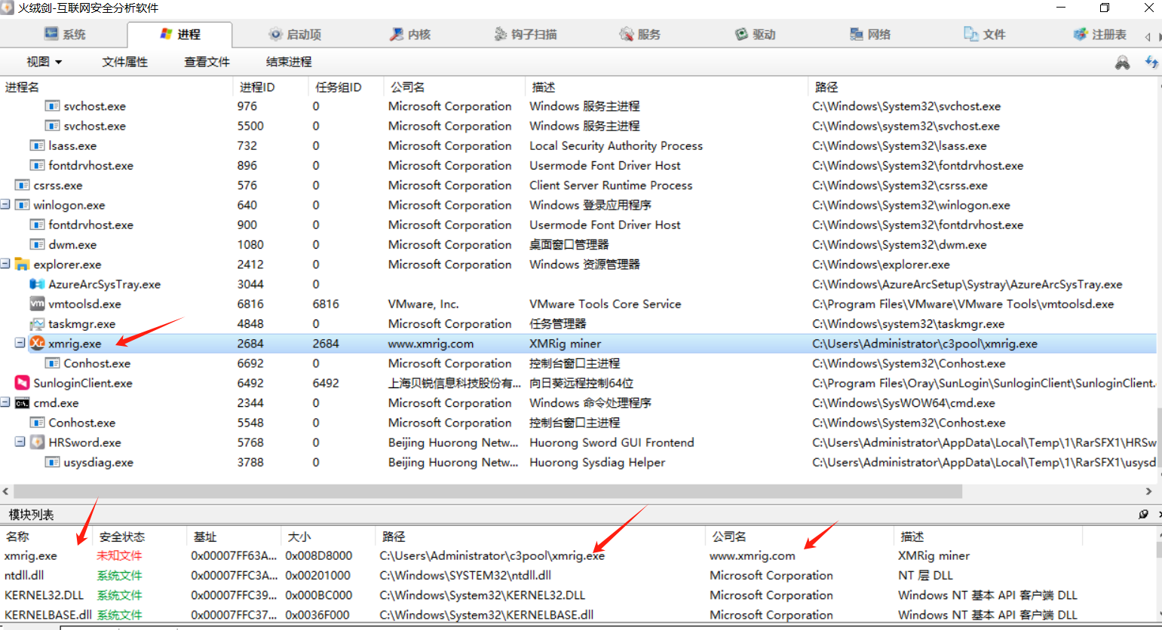
Task: Click the horizontal scrollbar left arrow
Action: [x=6, y=491]
